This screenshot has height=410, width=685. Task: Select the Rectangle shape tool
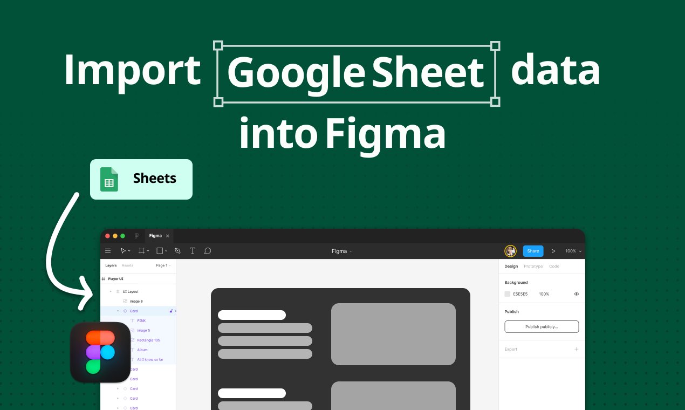pos(159,250)
